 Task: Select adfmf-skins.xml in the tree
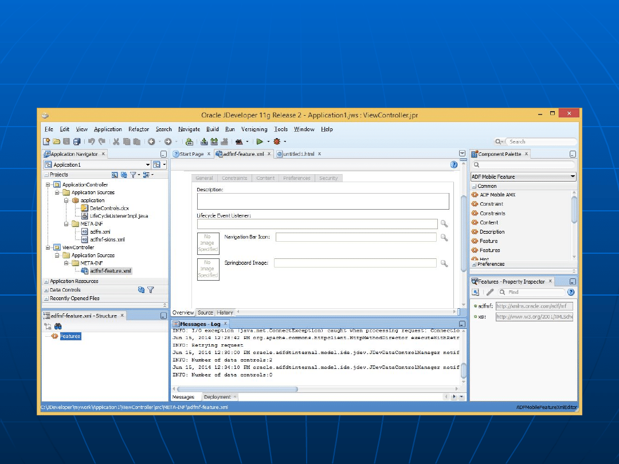(107, 239)
